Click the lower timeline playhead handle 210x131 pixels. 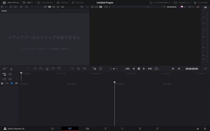[115, 82]
